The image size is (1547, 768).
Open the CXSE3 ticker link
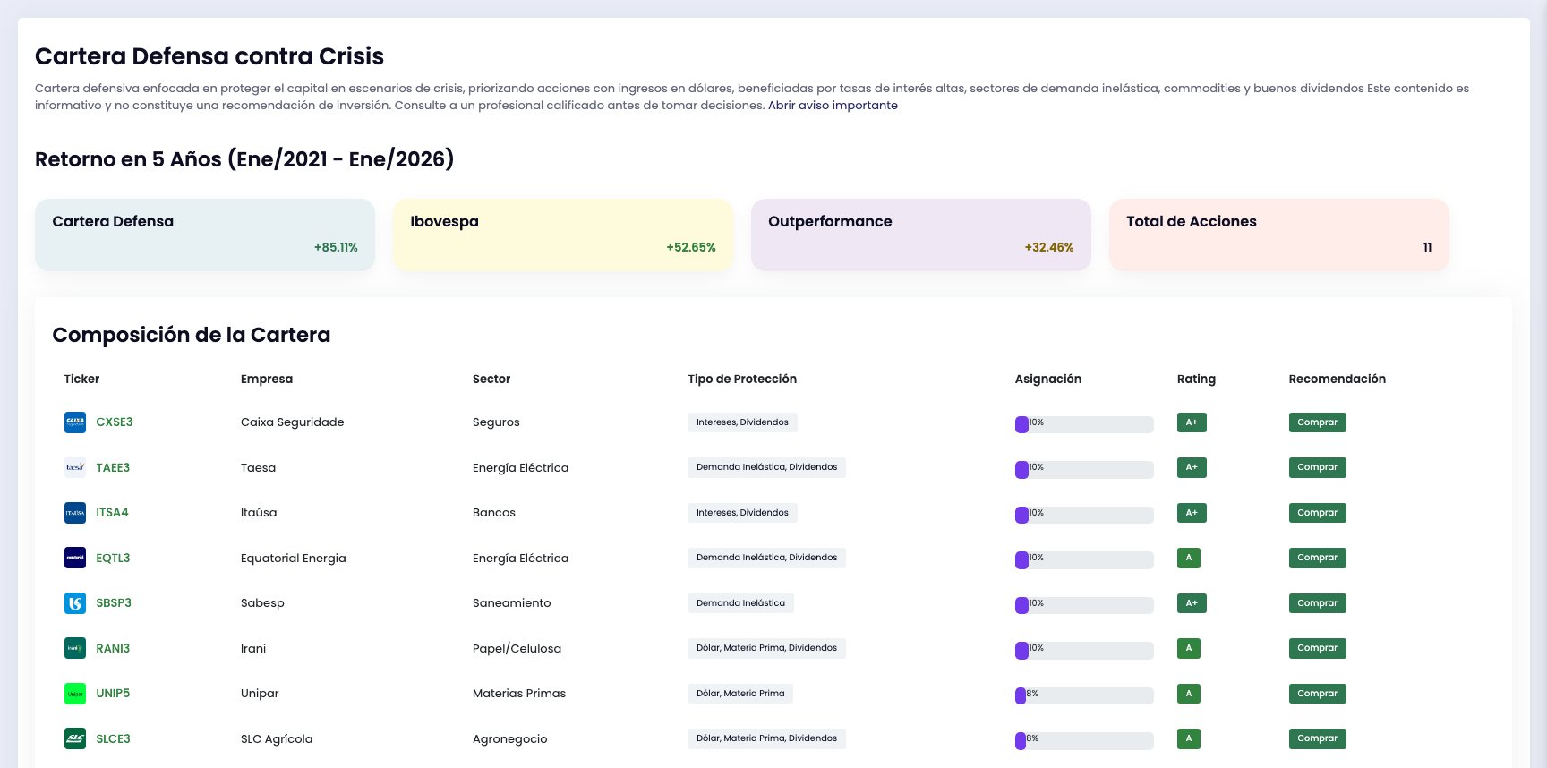tap(115, 422)
